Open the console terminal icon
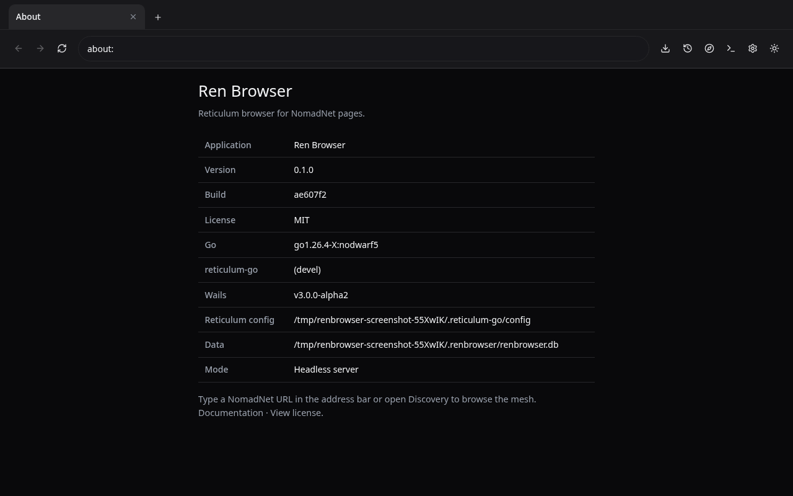Screen dimensions: 793x496 pyautogui.click(x=731, y=48)
